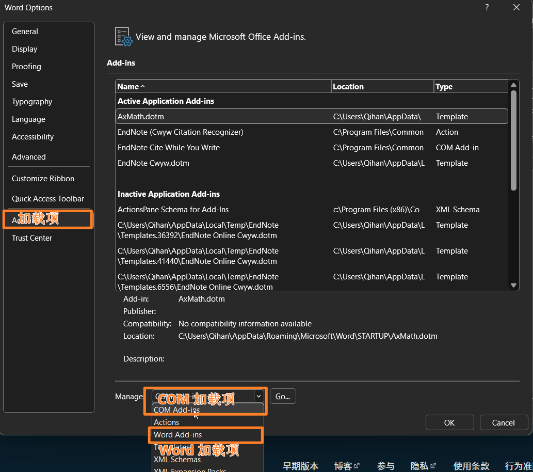Click COM Add-in type cell for EndNote
Screen dimensions: 533x472
click(x=457, y=148)
